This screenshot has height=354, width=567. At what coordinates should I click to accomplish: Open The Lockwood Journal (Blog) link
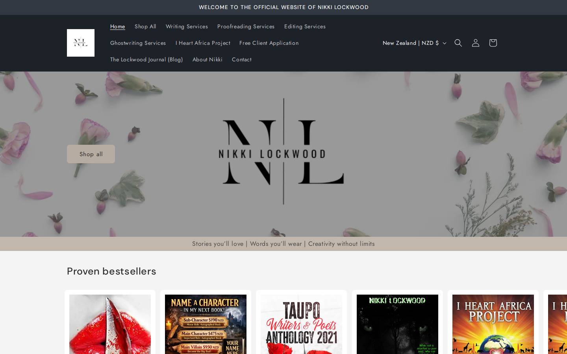click(x=146, y=59)
